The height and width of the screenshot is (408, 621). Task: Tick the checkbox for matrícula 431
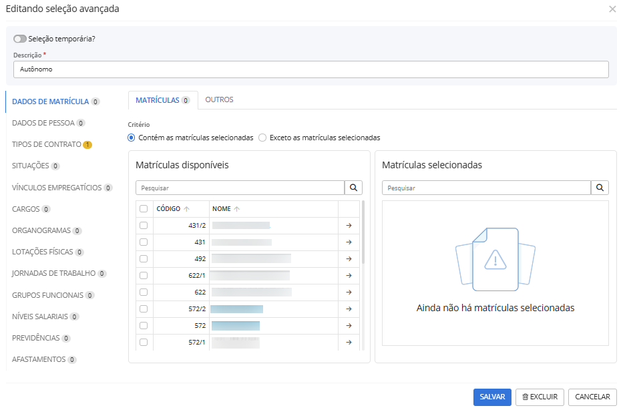point(144,242)
